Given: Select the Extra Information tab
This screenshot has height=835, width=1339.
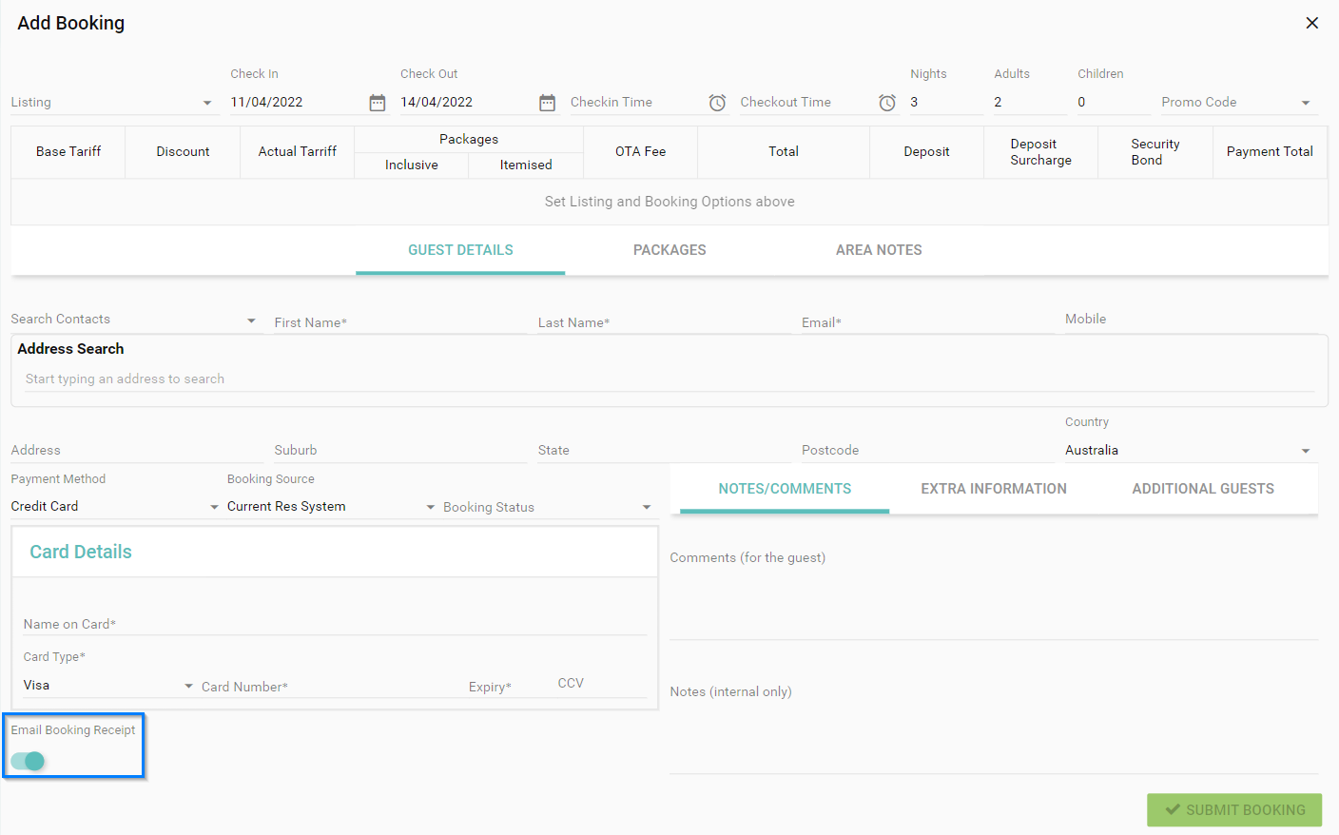Looking at the screenshot, I should pos(993,488).
